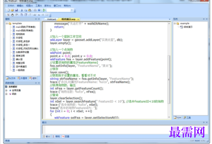This screenshot has width=212, height=144.
Task: Run the script with green play icon
Action: pos(44,10)
